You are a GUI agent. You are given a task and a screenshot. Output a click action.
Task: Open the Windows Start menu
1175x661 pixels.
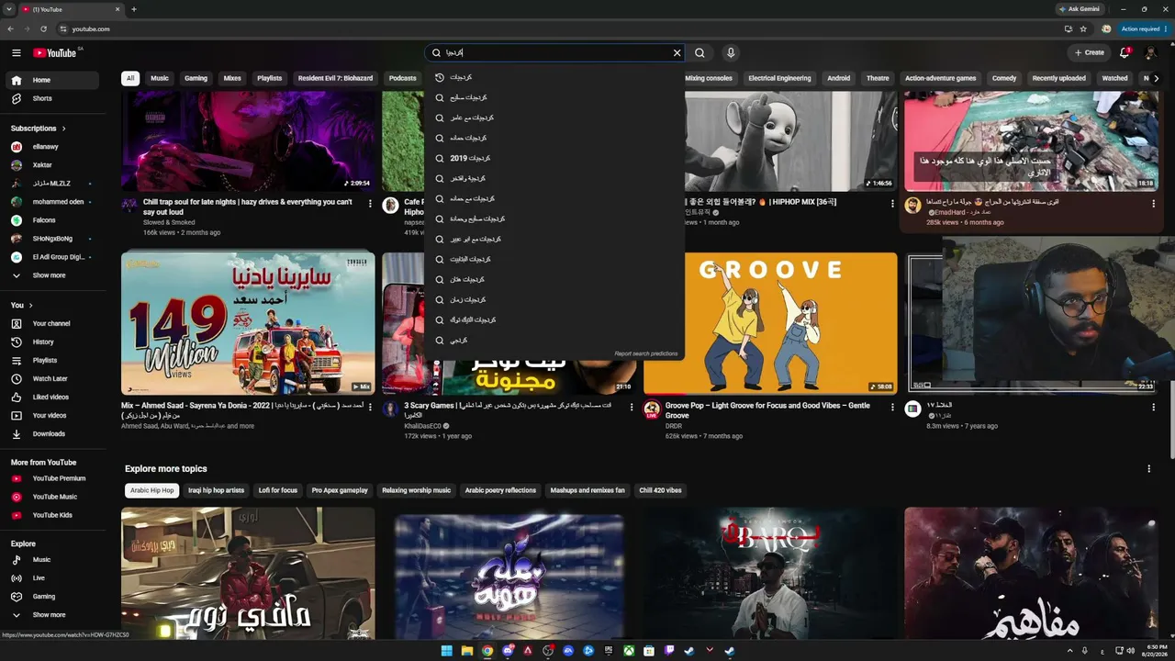point(447,651)
